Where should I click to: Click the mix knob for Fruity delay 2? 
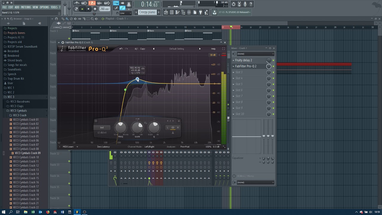click(269, 60)
